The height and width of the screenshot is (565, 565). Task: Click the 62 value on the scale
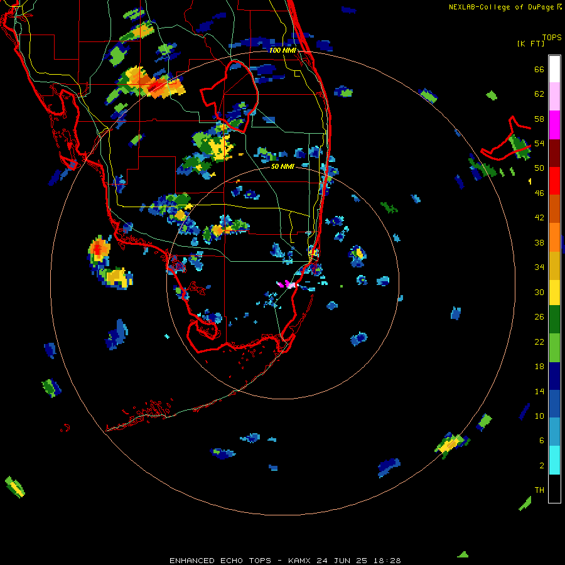(539, 94)
